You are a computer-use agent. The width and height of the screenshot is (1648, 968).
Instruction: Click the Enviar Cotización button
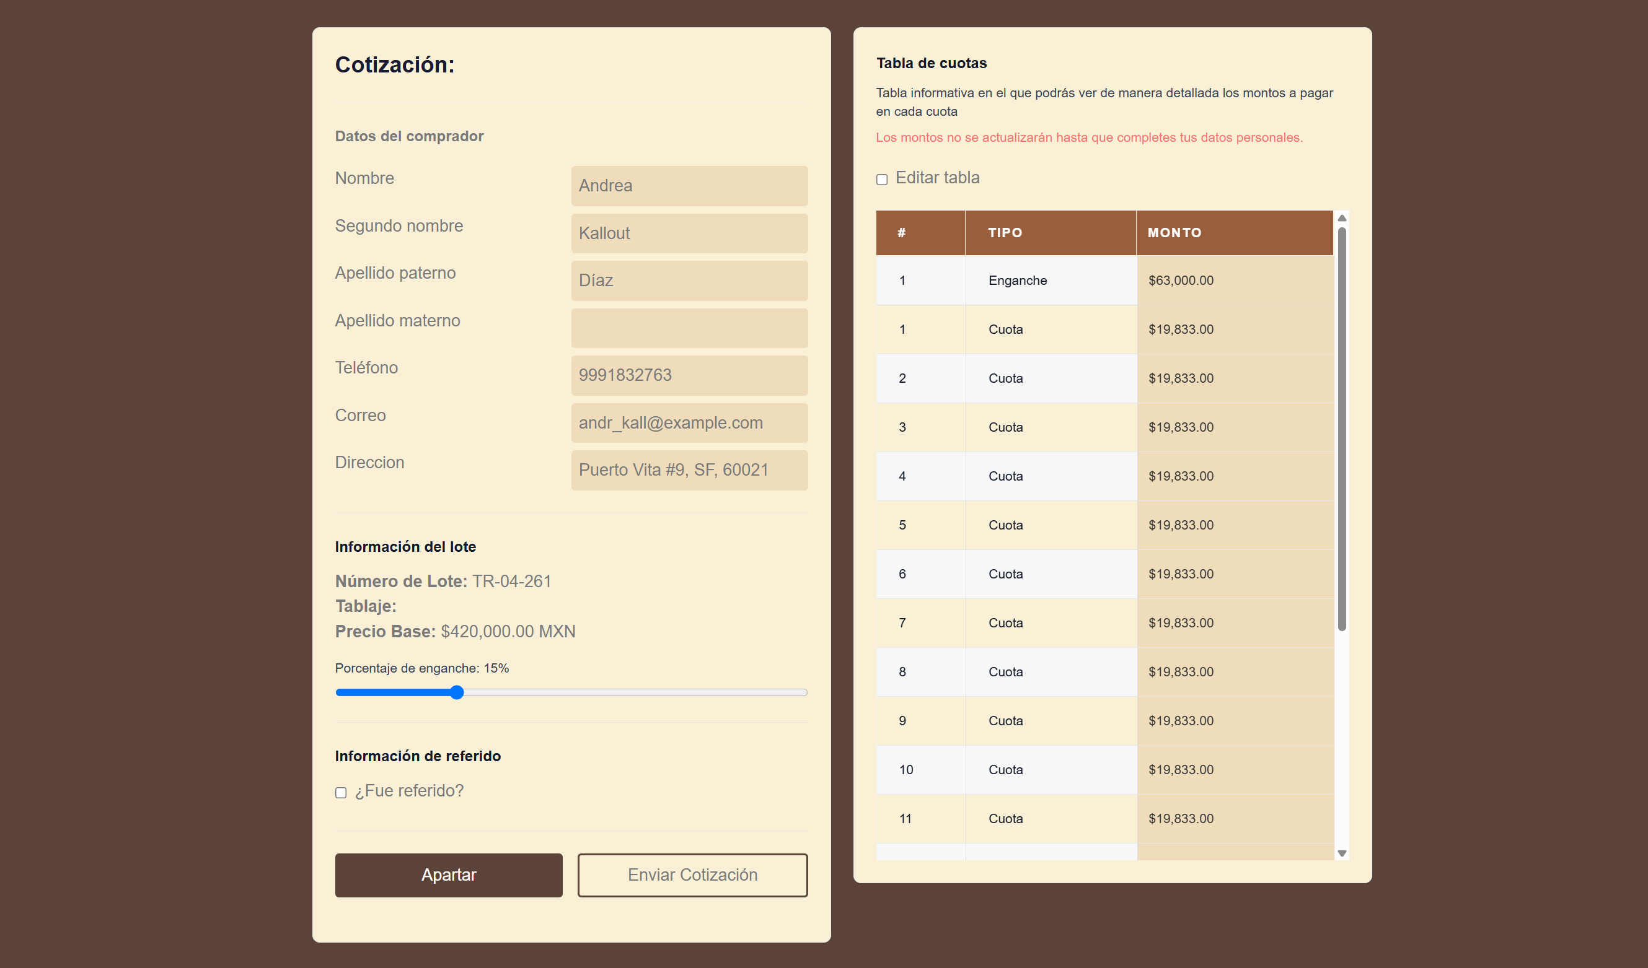[x=692, y=874]
